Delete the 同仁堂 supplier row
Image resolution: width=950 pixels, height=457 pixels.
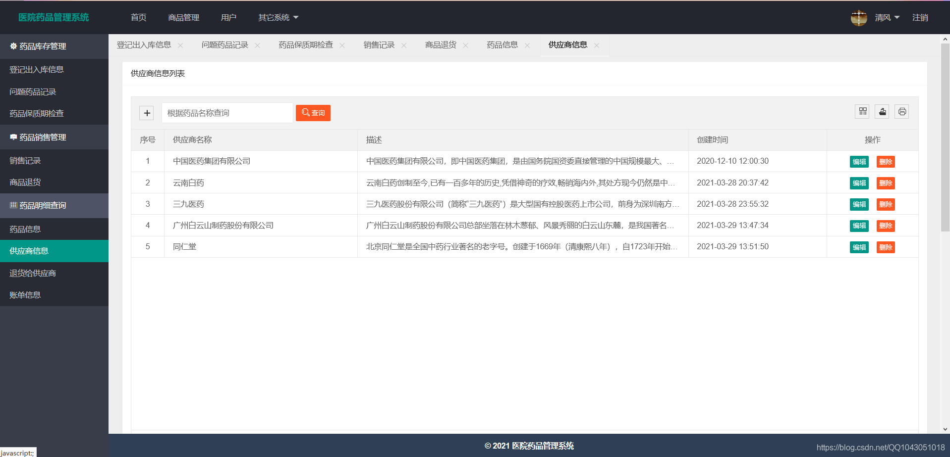(x=886, y=247)
